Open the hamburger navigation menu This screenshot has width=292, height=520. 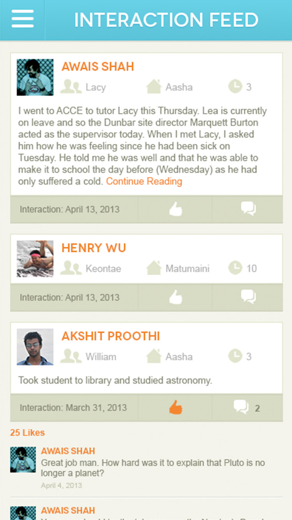click(x=23, y=19)
